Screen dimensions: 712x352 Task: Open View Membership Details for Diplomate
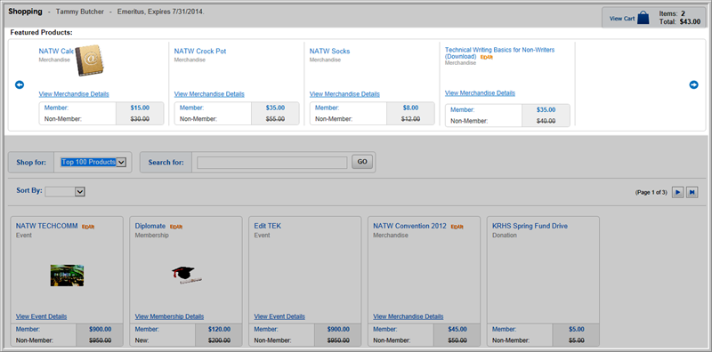(169, 316)
